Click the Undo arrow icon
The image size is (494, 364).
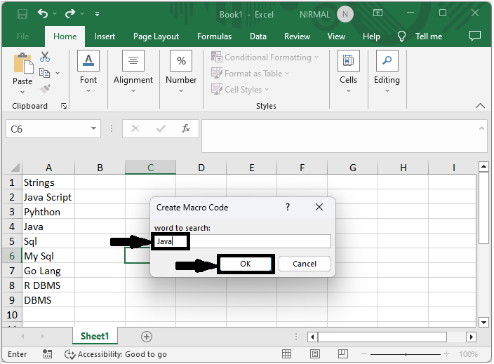click(44, 14)
